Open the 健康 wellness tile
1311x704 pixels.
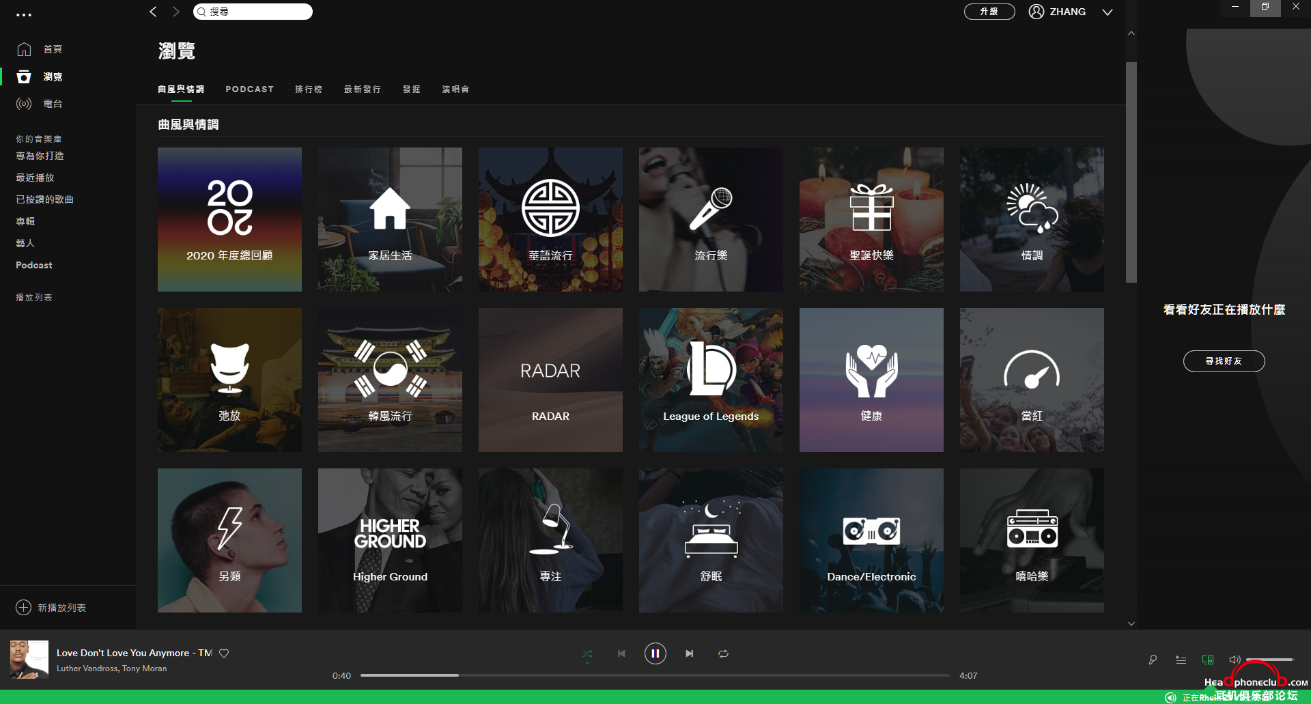click(x=871, y=380)
